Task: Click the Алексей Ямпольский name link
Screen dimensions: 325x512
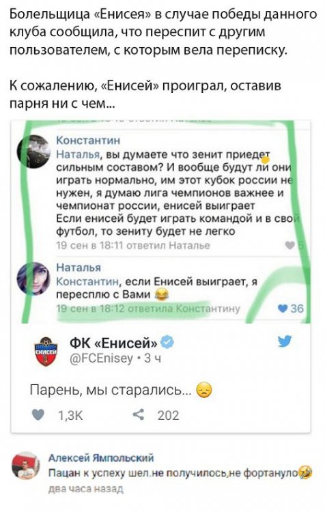Action: click(x=101, y=458)
